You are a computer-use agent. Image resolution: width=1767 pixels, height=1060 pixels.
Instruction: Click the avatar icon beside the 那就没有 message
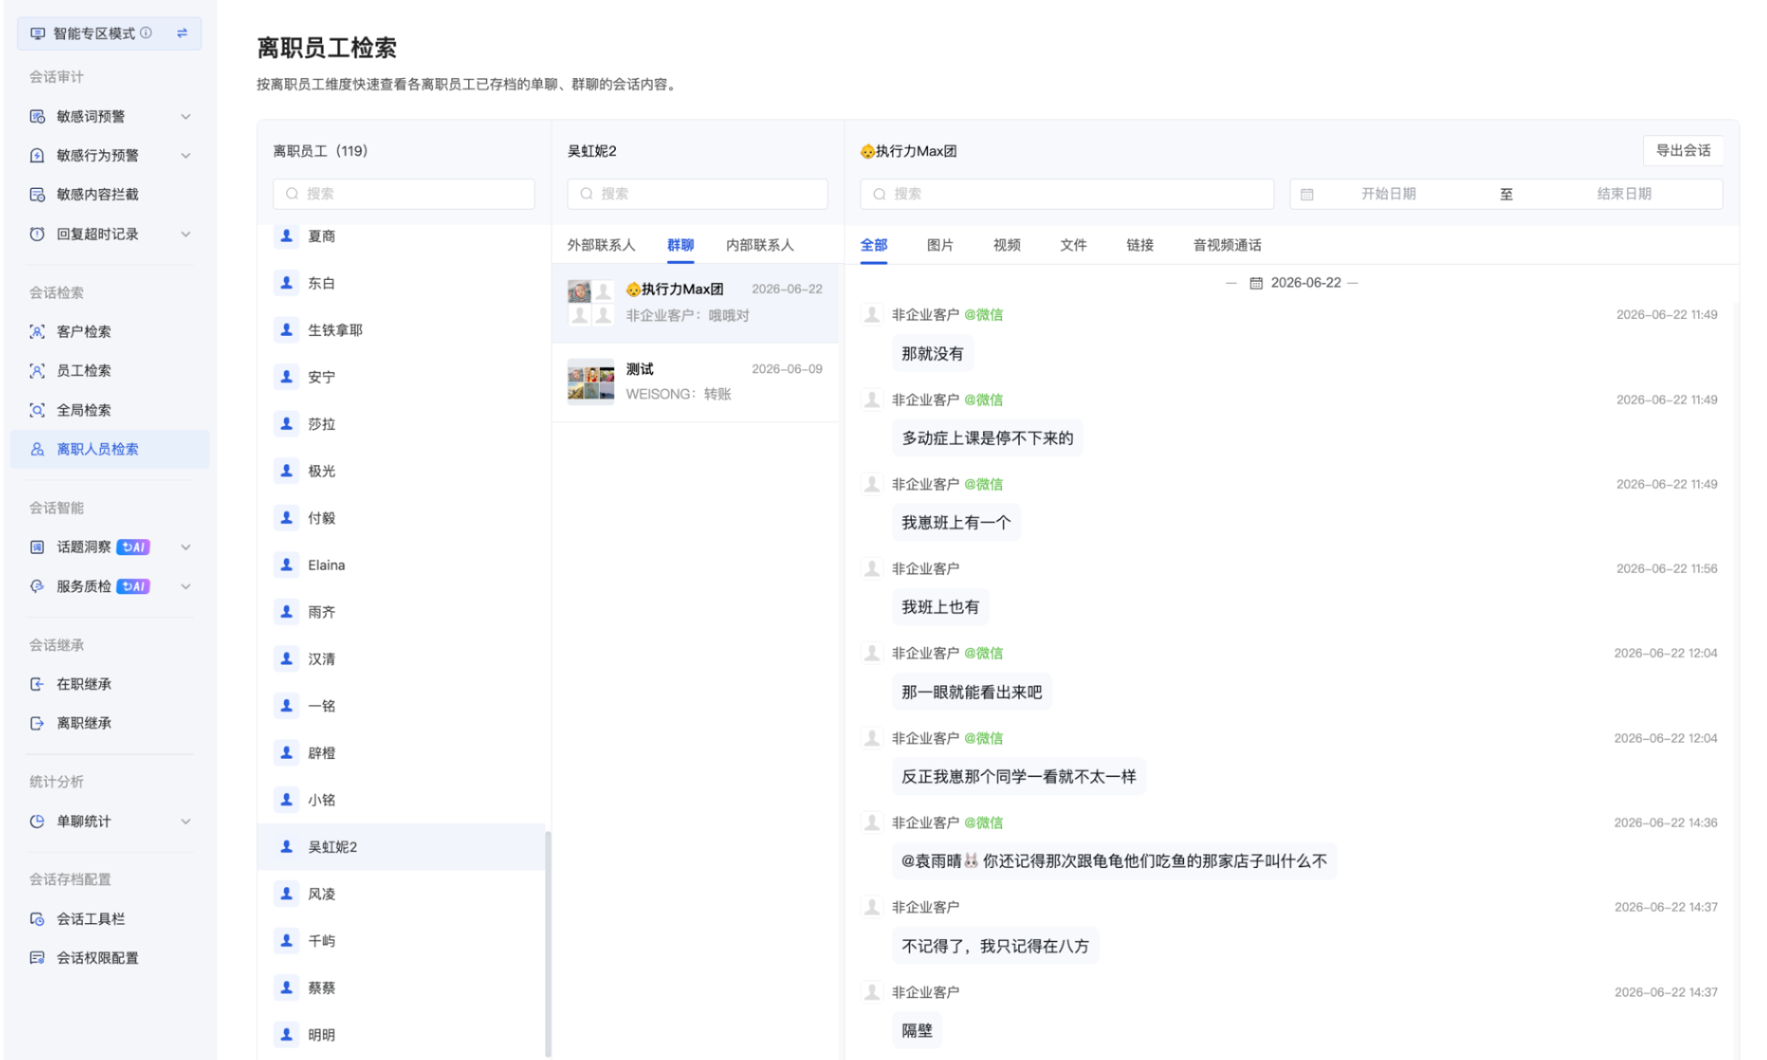coord(871,314)
